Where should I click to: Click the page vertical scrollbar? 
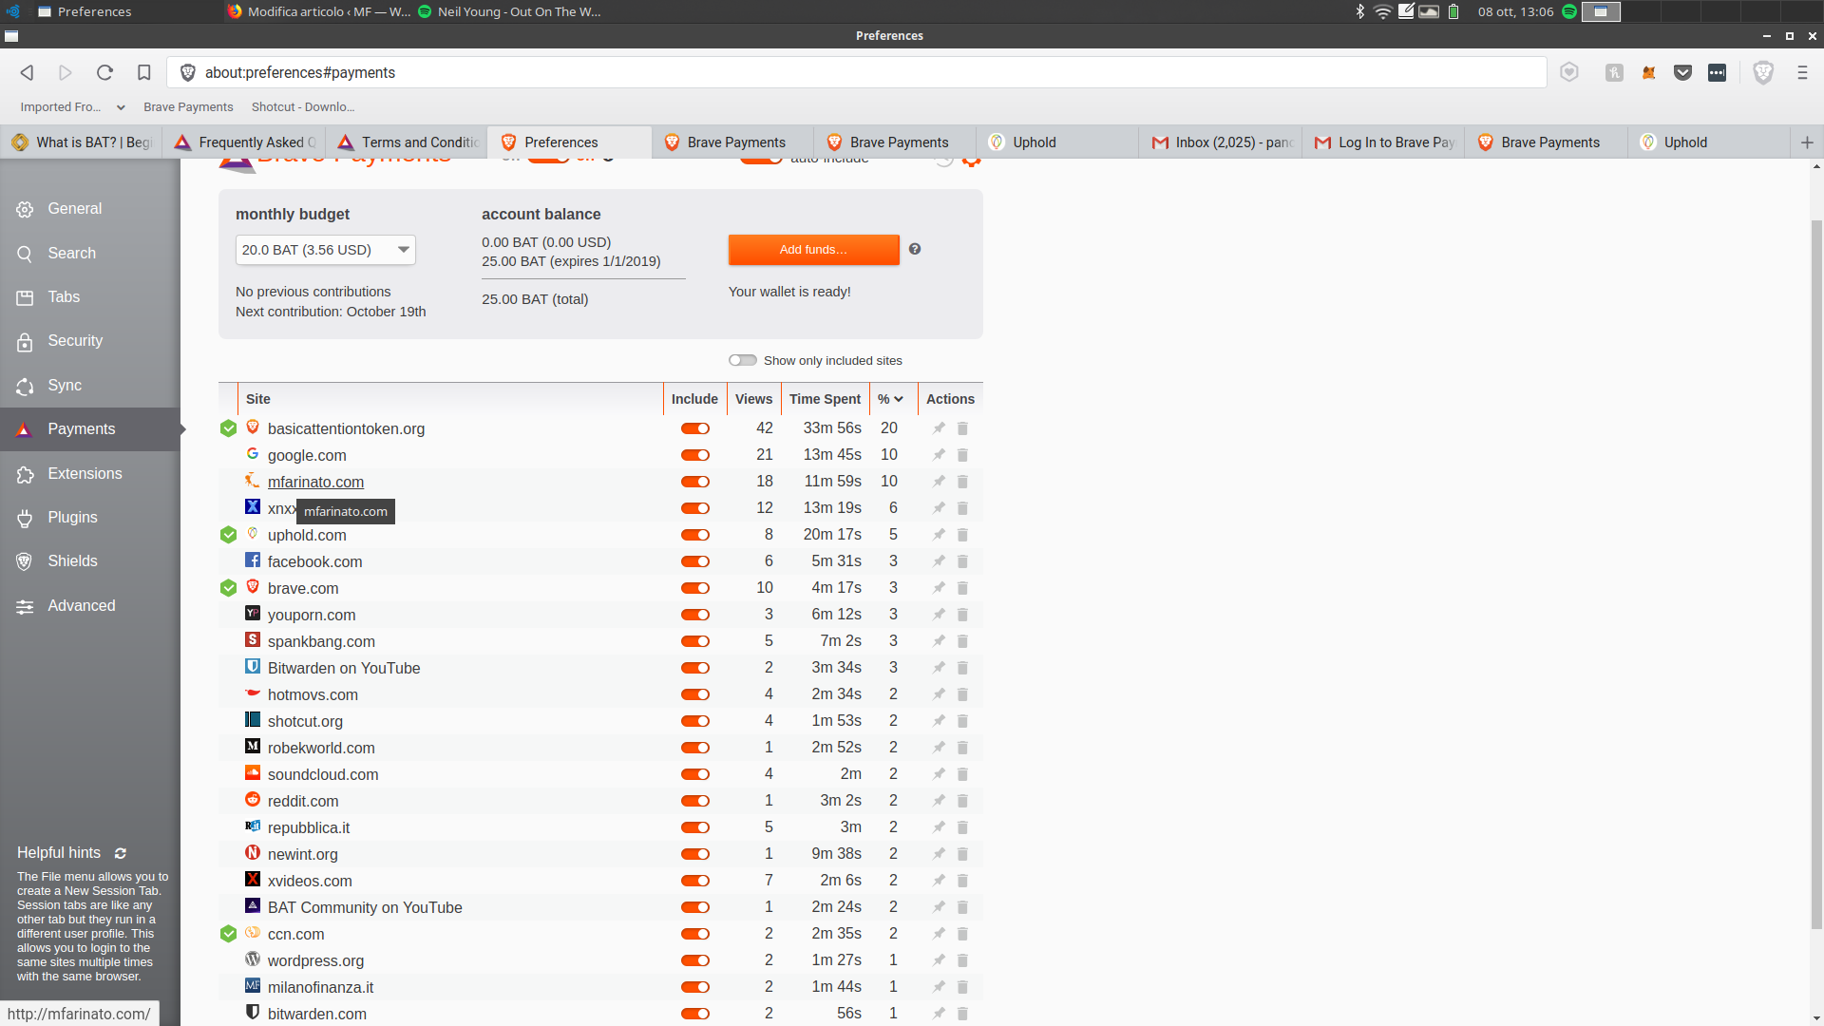[x=1816, y=576]
